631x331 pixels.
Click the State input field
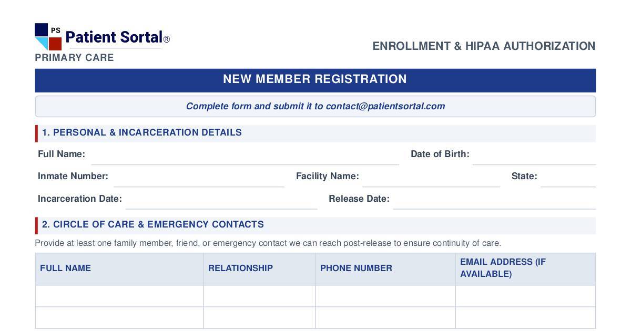[x=568, y=178]
